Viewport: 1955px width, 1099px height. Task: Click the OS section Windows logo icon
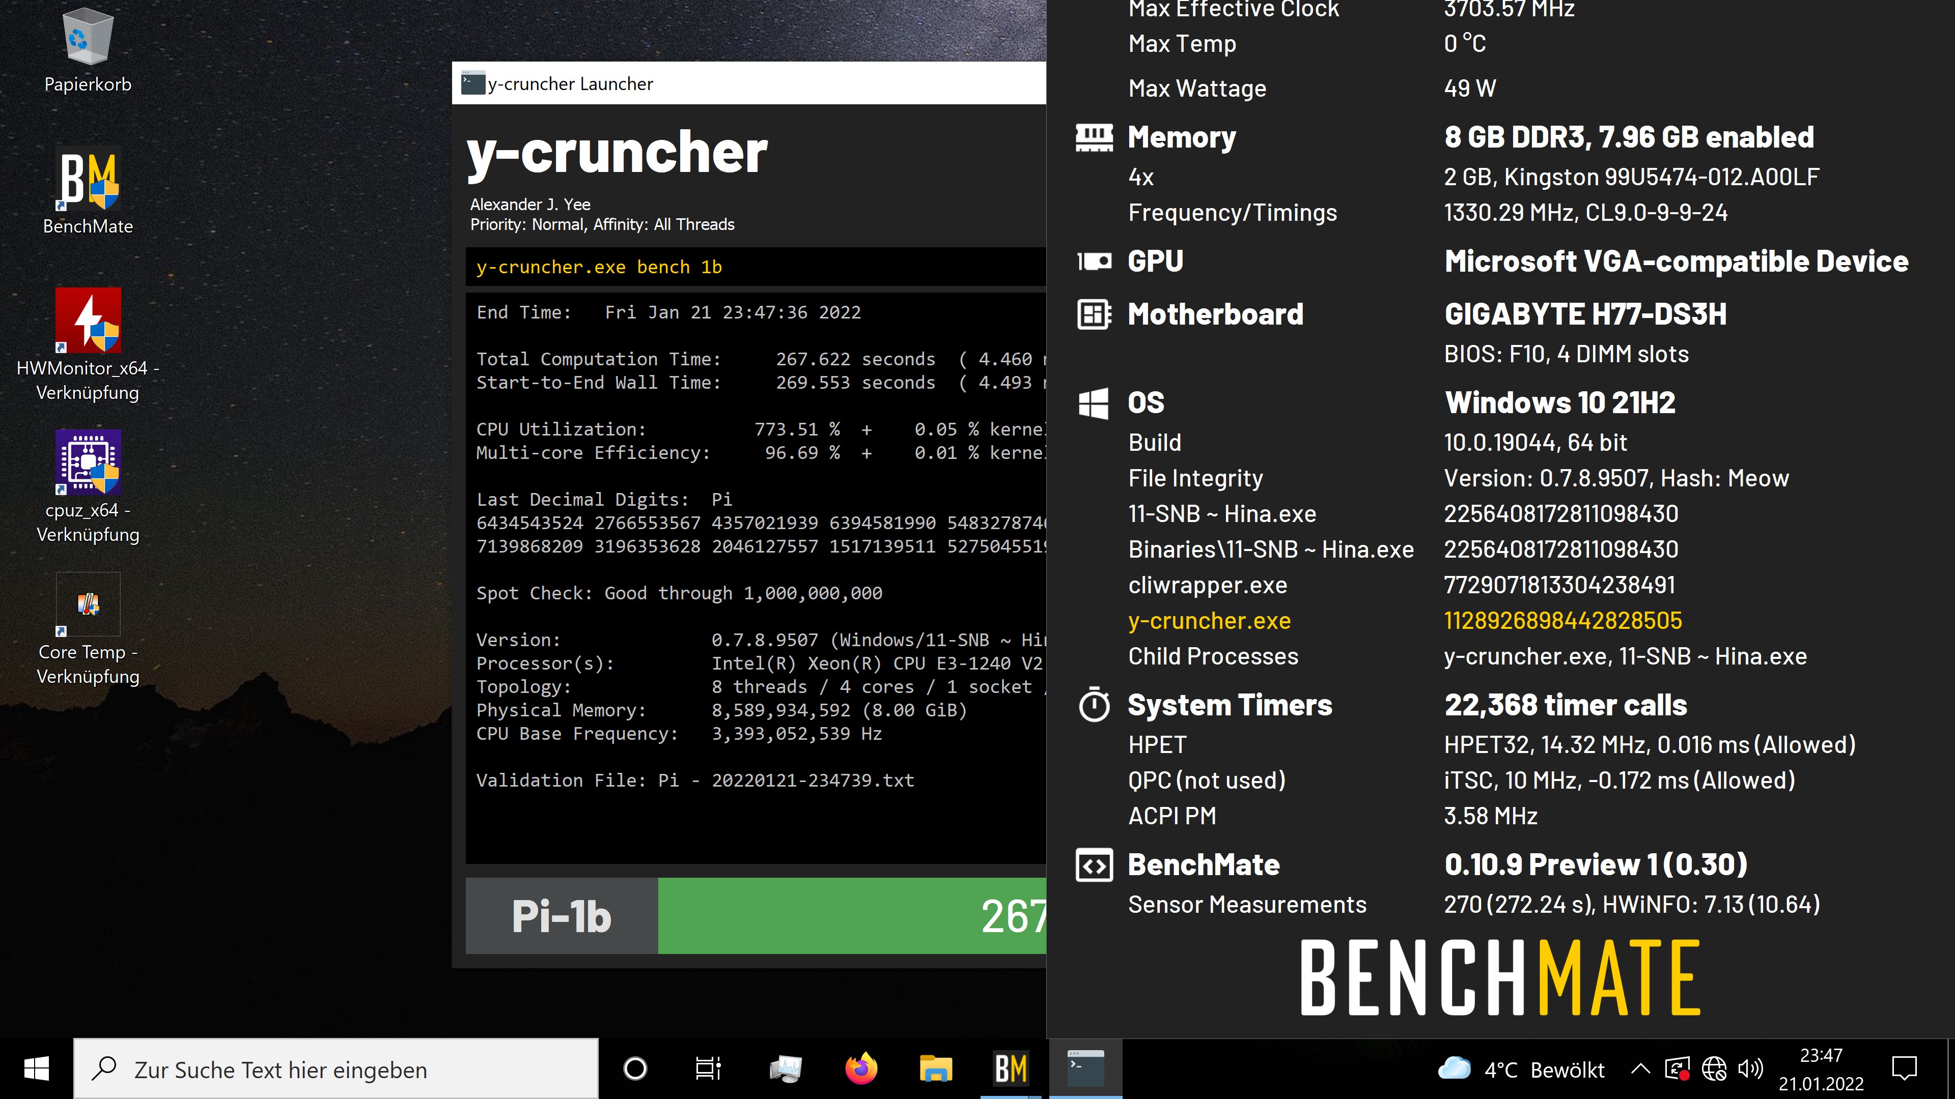tap(1094, 403)
